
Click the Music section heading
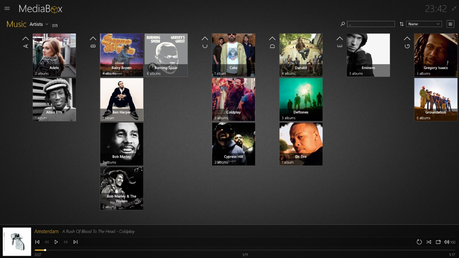tap(16, 24)
